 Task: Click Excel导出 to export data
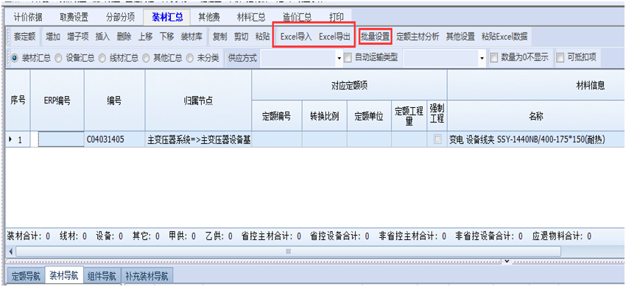[334, 37]
